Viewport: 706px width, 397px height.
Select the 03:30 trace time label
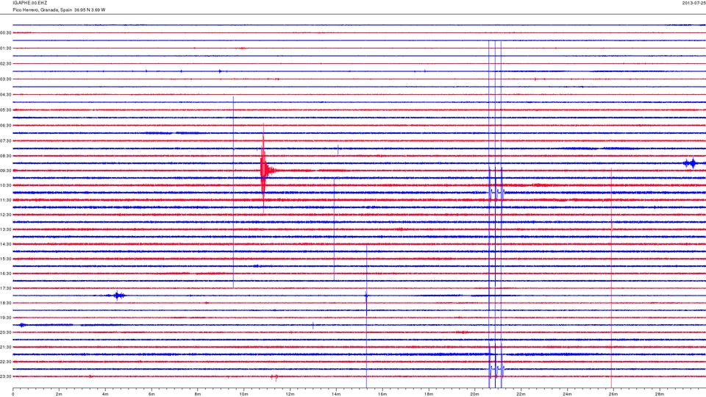click(6, 79)
